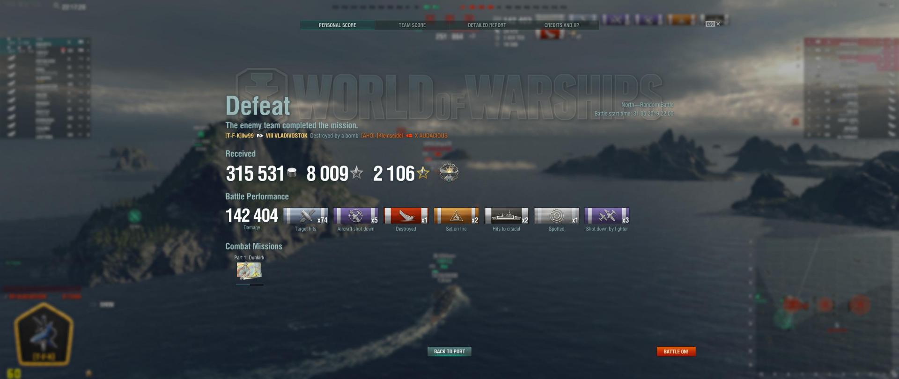Click the Back to Port button
899x379 pixels.
(x=449, y=351)
